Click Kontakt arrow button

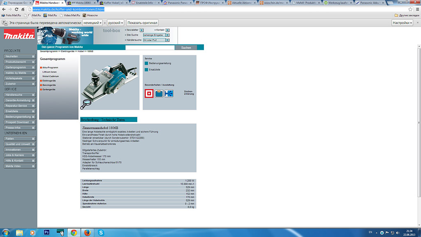(168, 30)
